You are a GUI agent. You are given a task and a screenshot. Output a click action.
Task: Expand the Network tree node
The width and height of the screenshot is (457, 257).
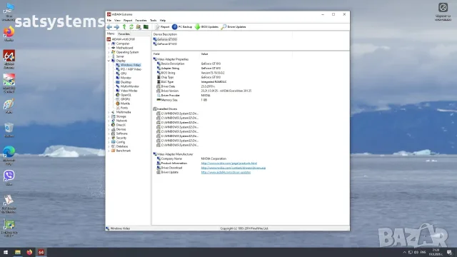109,121
